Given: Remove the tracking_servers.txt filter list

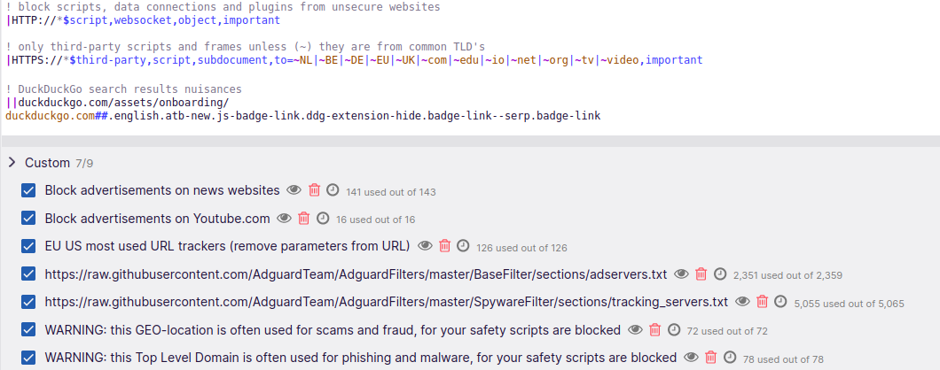Looking at the screenshot, I should 762,302.
